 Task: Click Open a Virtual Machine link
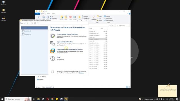click(x=65, y=42)
